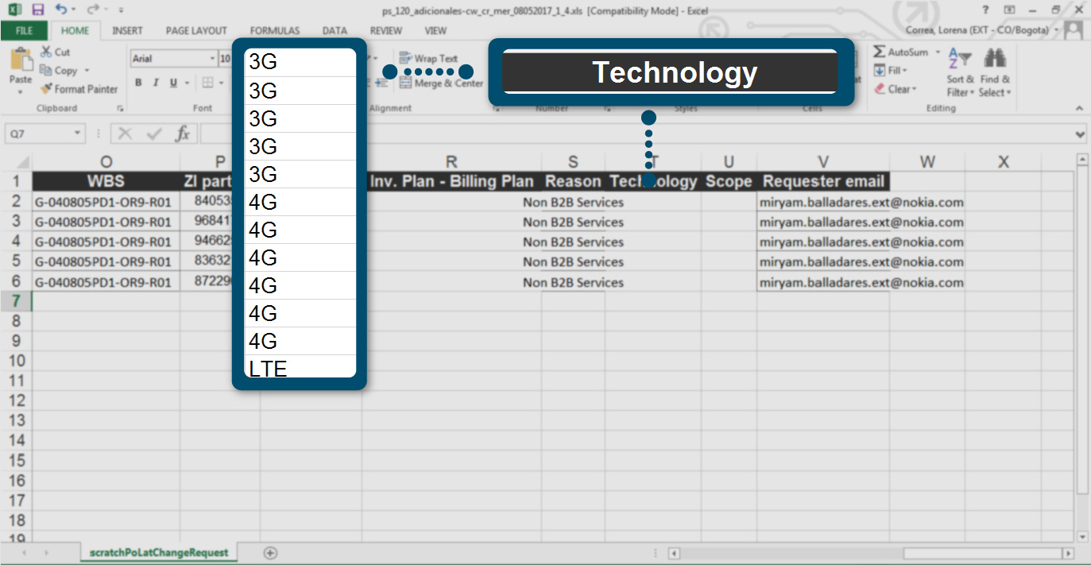Open the Arial font name dropdown
The image size is (1091, 565).
[x=212, y=59]
